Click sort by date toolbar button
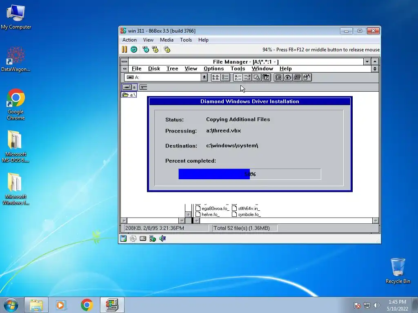The width and height of the screenshot is (418, 313). [x=266, y=77]
